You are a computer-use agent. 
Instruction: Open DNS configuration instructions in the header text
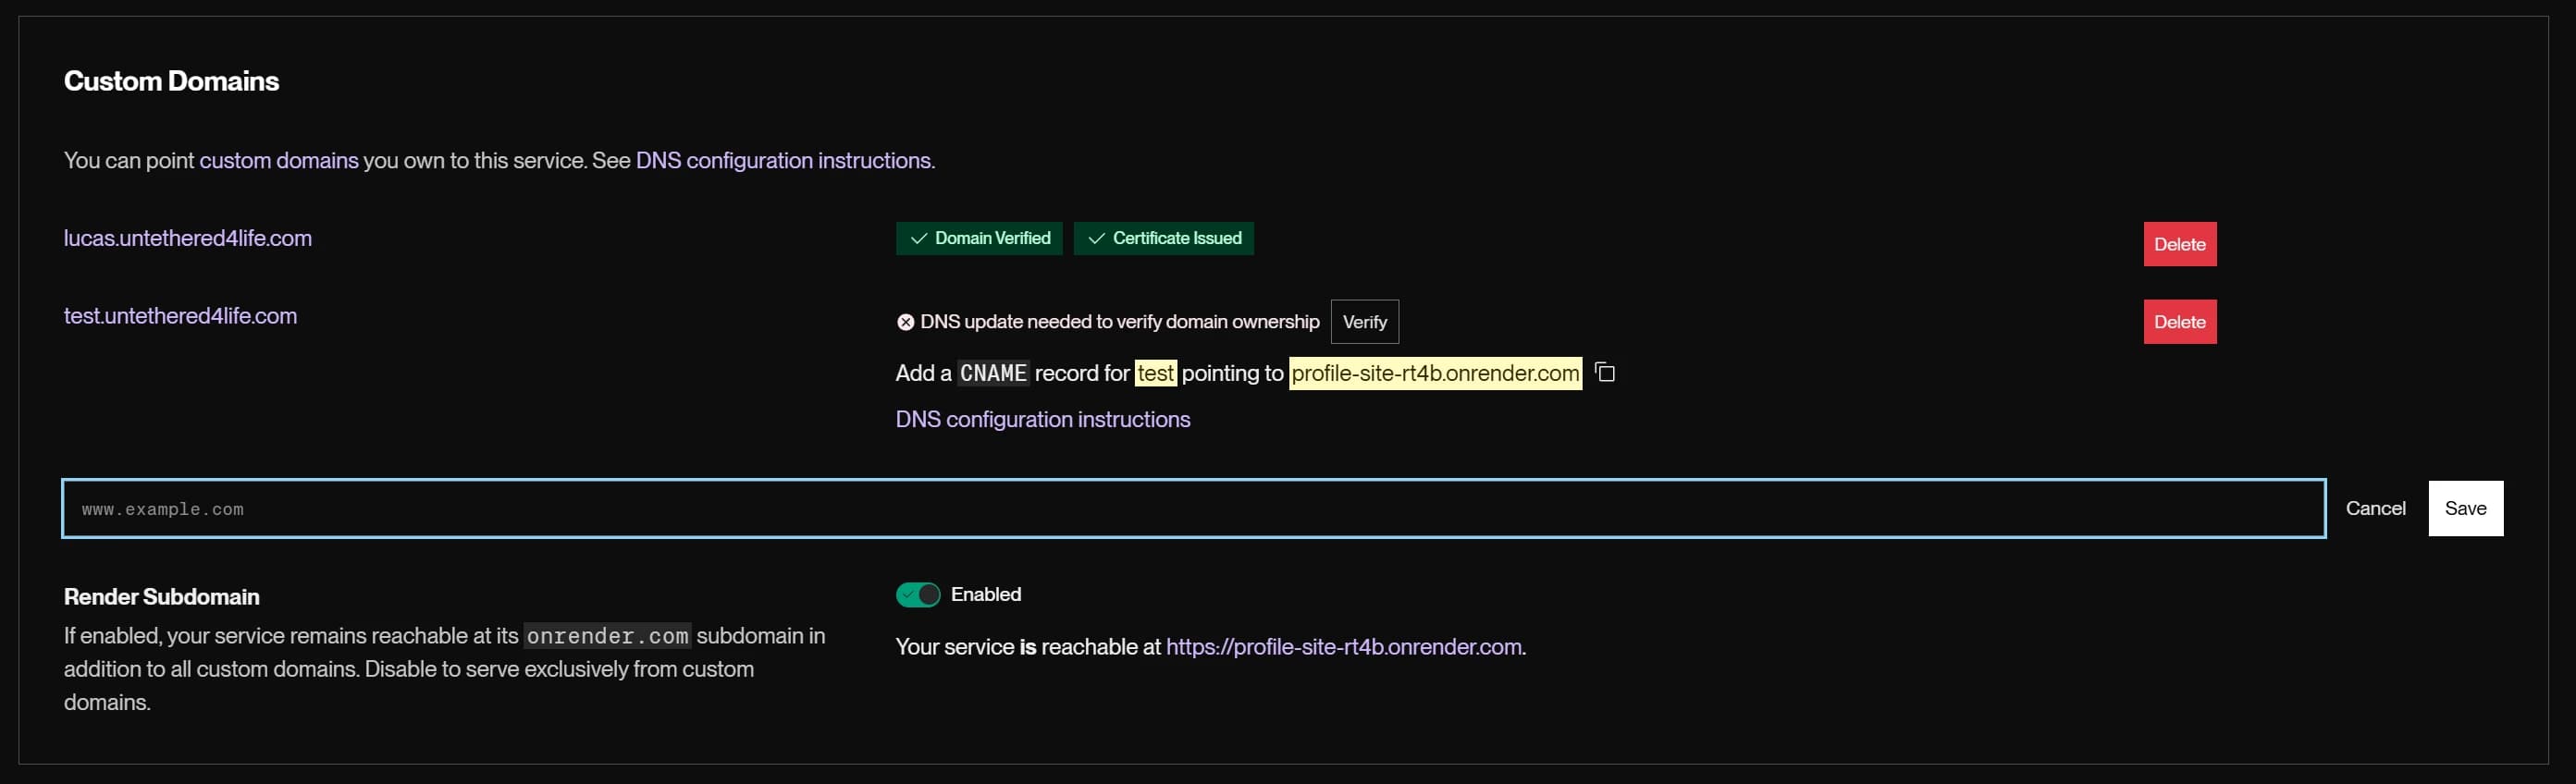pos(783,161)
